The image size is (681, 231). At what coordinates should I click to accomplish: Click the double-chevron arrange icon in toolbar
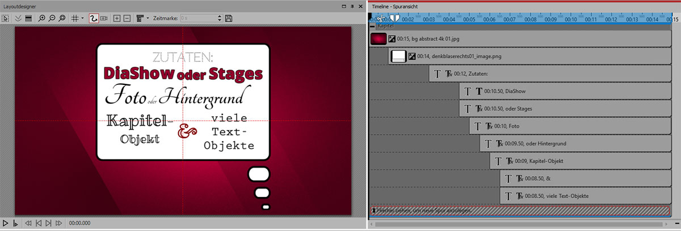[x=18, y=18]
